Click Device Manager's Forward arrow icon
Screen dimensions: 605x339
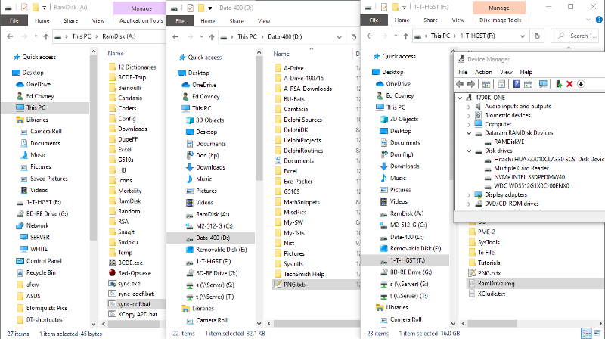[x=471, y=84]
